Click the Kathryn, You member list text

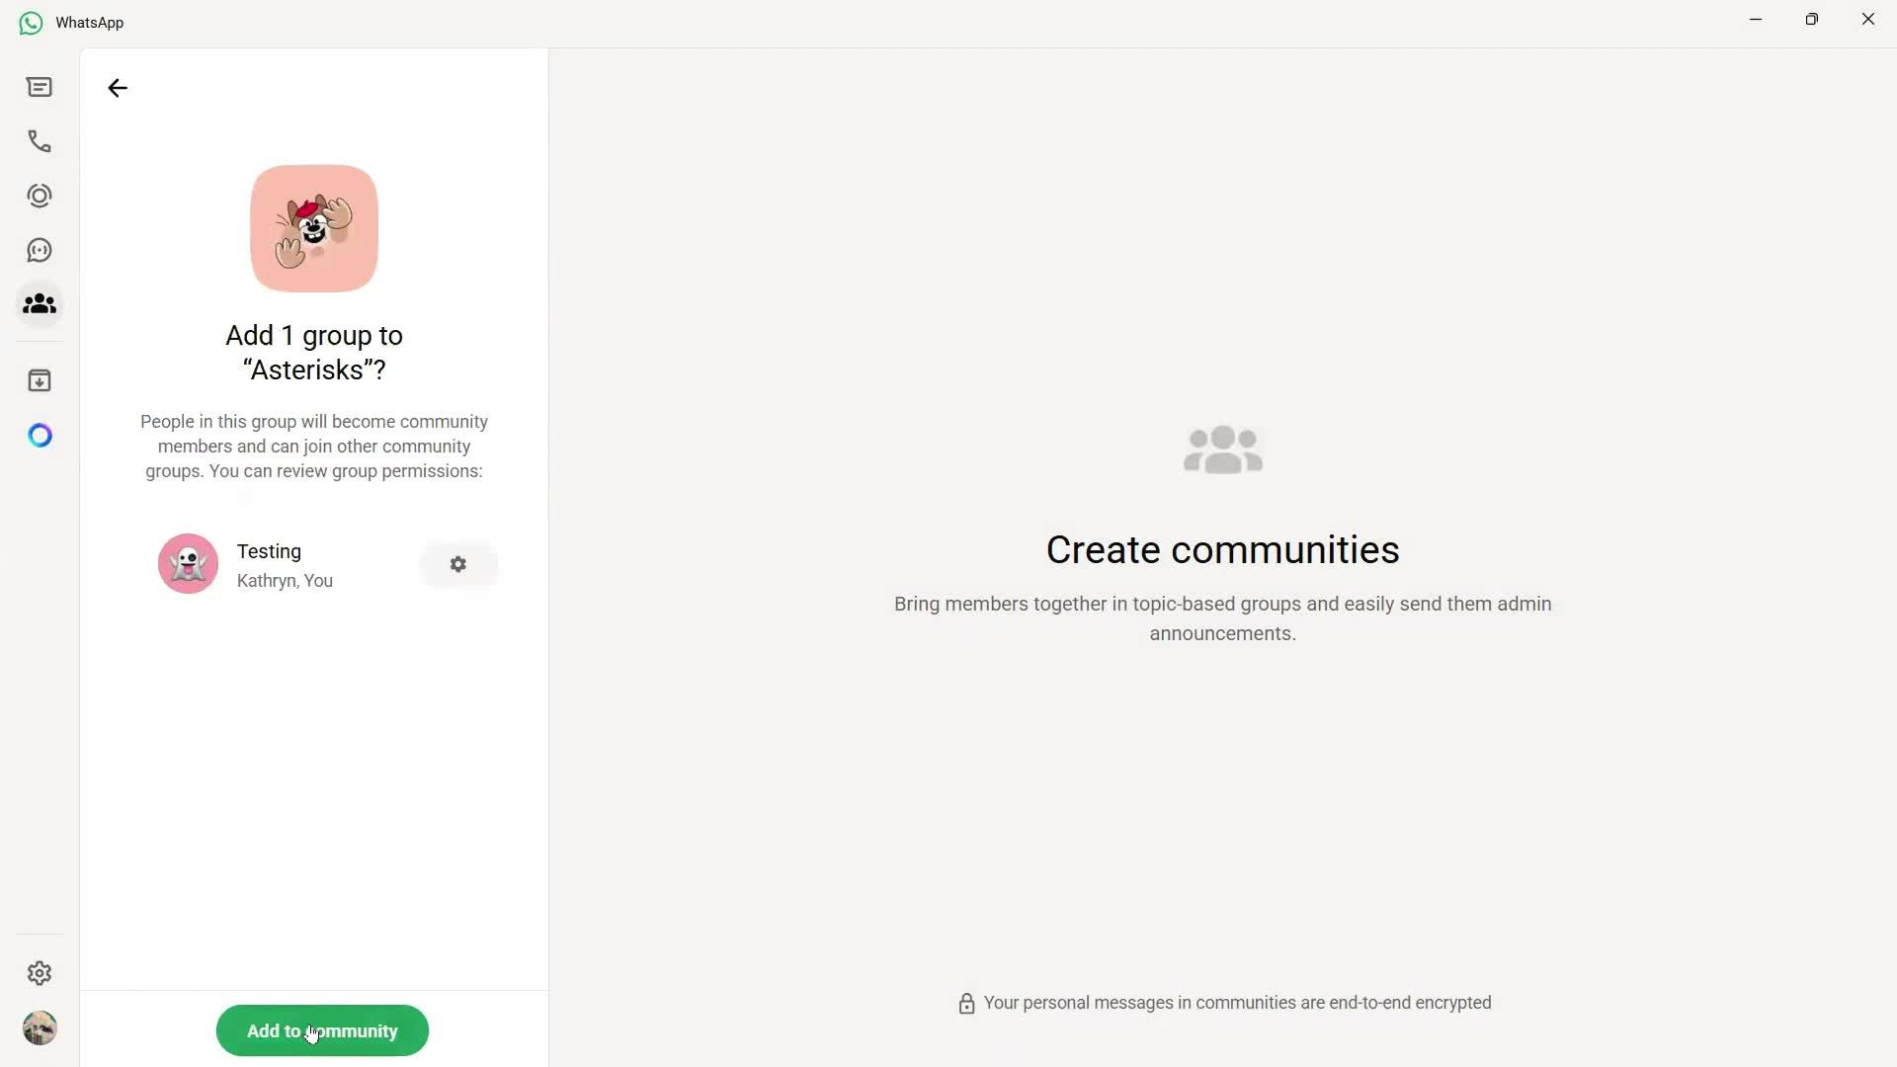tap(284, 581)
